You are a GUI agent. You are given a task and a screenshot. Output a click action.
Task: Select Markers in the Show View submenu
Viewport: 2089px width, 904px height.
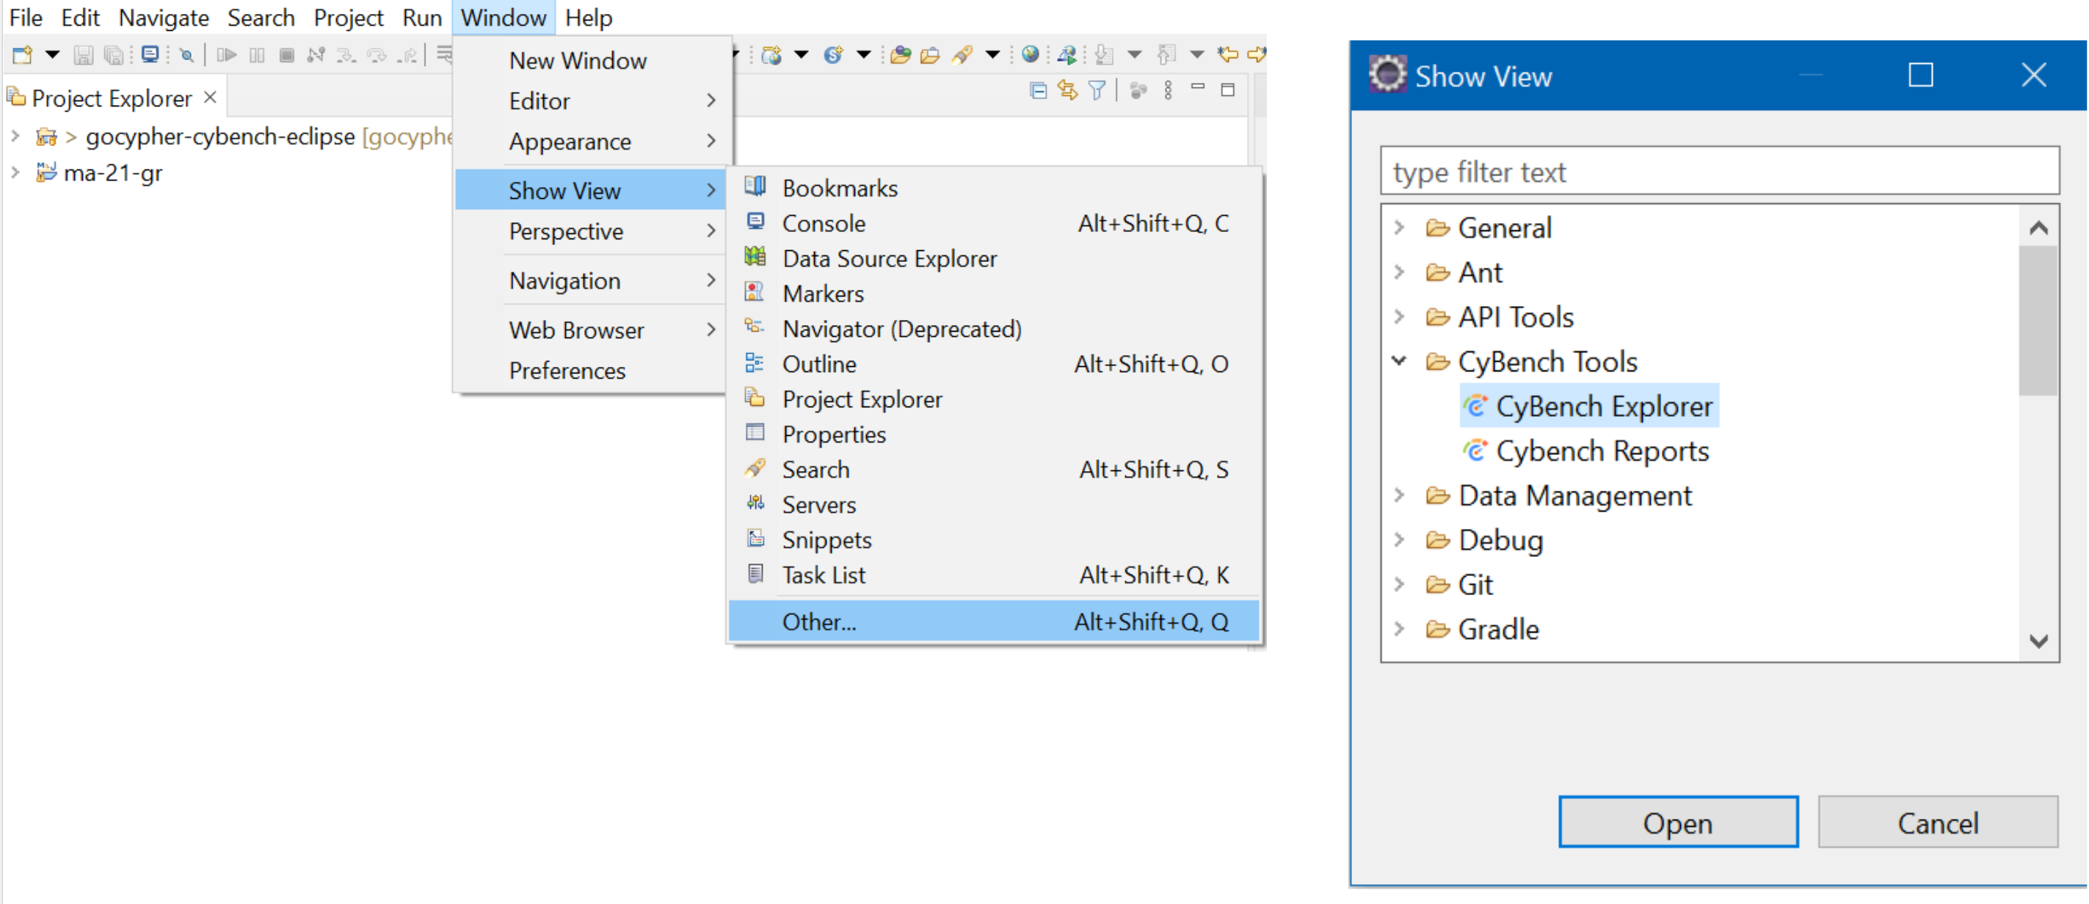click(x=993, y=294)
